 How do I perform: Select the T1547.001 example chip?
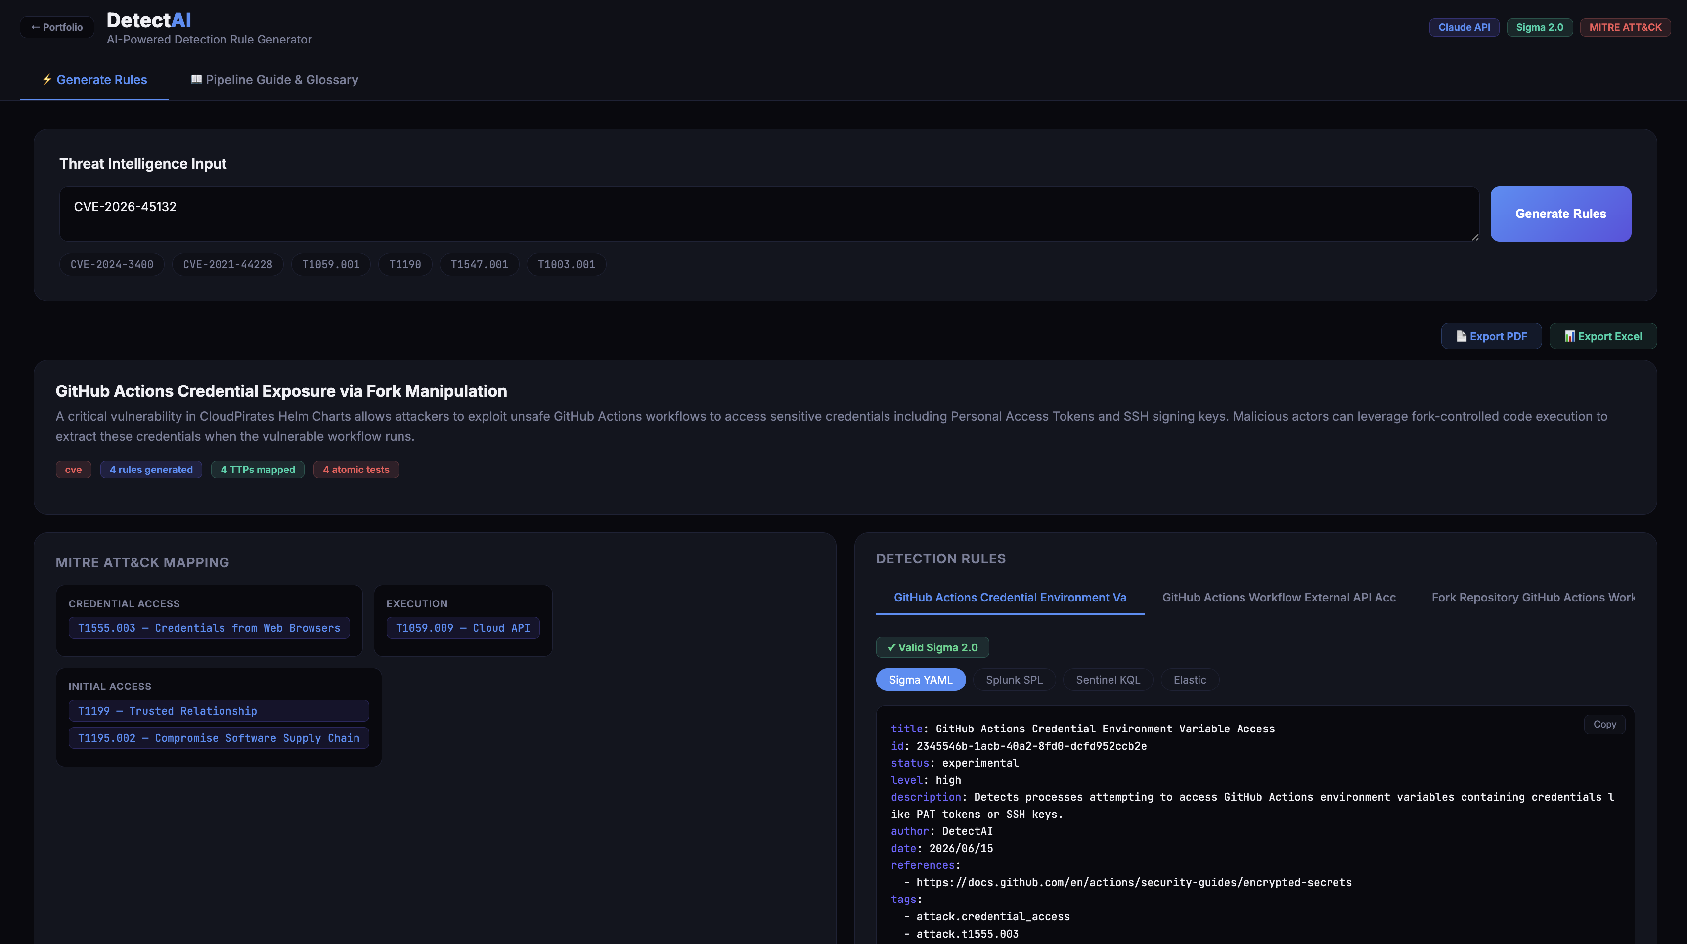[480, 264]
